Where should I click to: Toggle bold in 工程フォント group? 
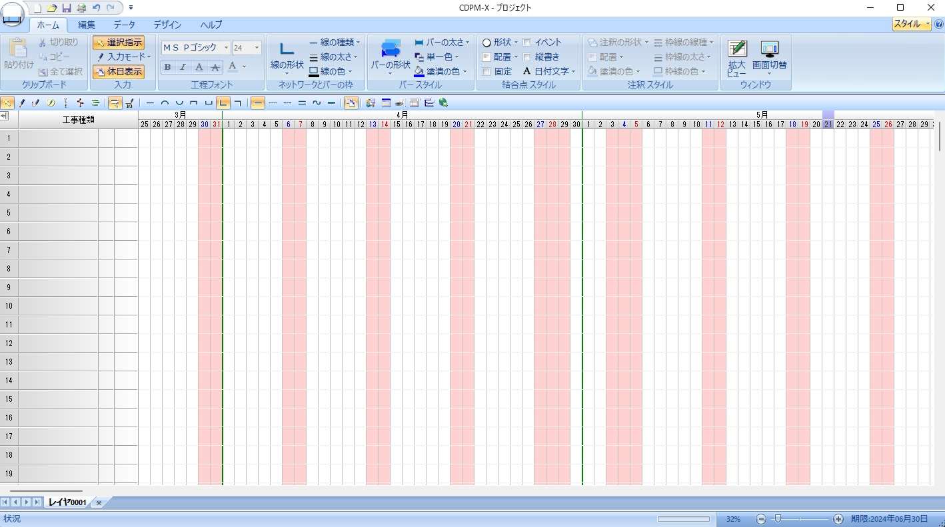167,67
